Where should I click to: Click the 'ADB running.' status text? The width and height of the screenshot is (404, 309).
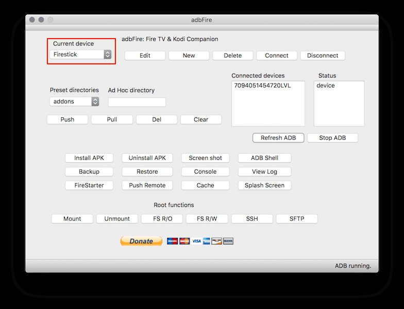click(x=353, y=266)
